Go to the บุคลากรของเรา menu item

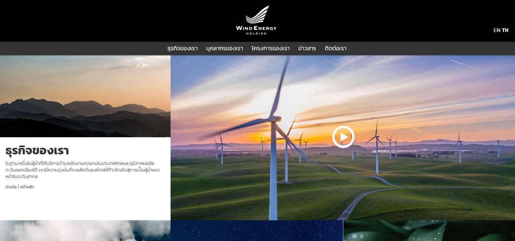pos(224,48)
